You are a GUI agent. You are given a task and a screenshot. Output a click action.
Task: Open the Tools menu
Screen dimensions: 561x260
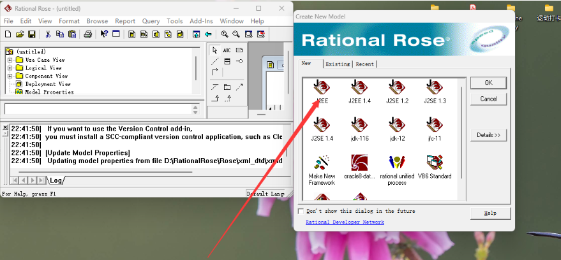175,21
